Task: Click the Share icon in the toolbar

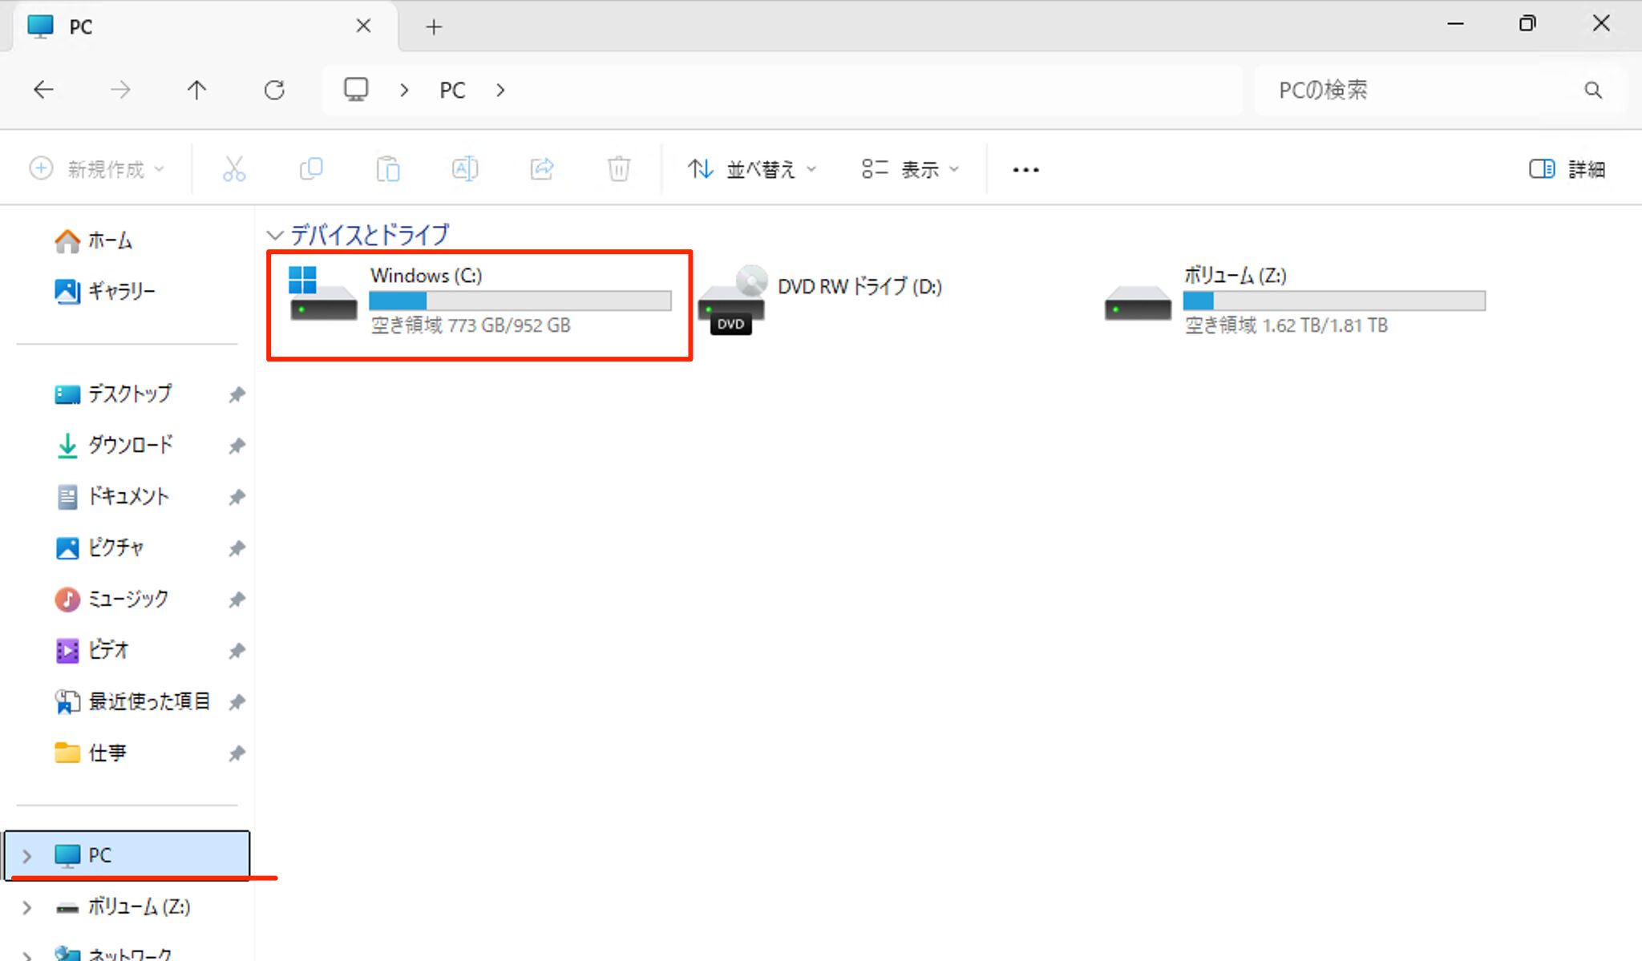Action: (542, 168)
